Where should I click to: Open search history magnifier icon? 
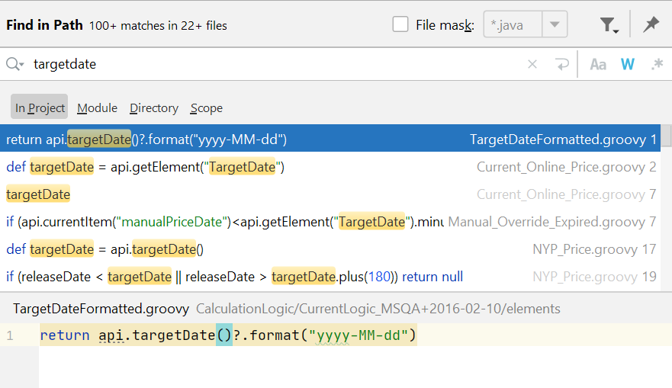(15, 65)
